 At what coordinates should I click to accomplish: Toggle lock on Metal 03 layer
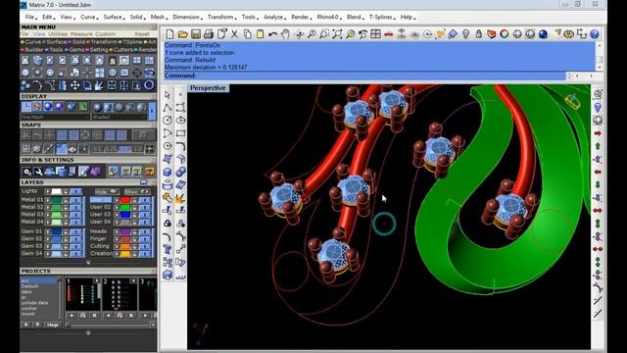coord(66,215)
